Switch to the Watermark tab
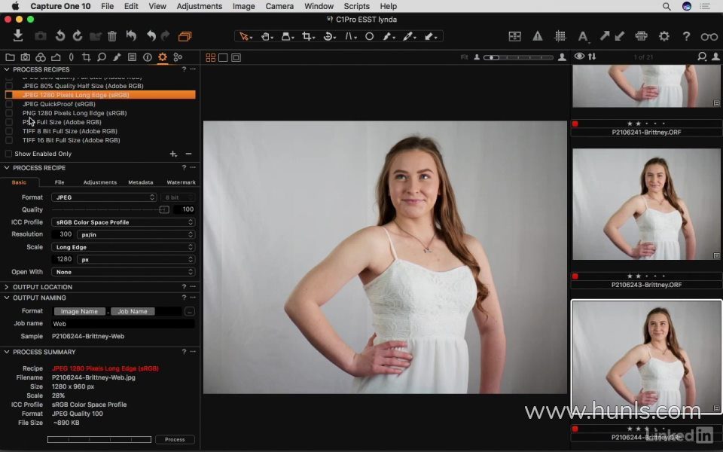This screenshot has width=723, height=452. point(181,182)
